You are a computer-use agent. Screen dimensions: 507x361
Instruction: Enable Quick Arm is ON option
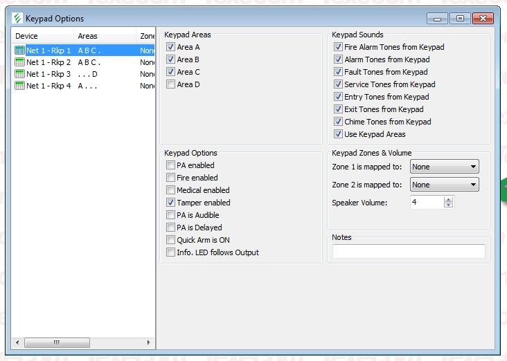[x=170, y=240]
